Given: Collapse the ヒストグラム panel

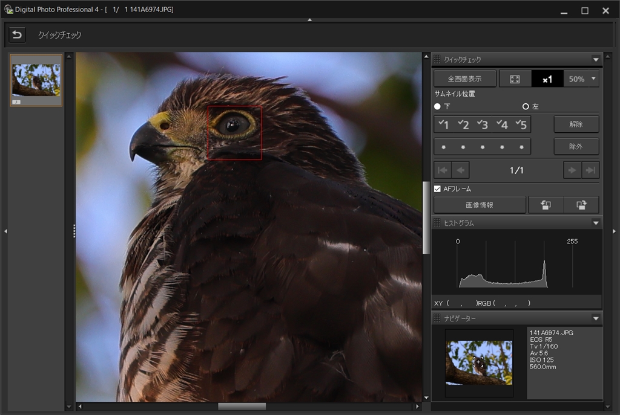Looking at the screenshot, I should tap(596, 223).
